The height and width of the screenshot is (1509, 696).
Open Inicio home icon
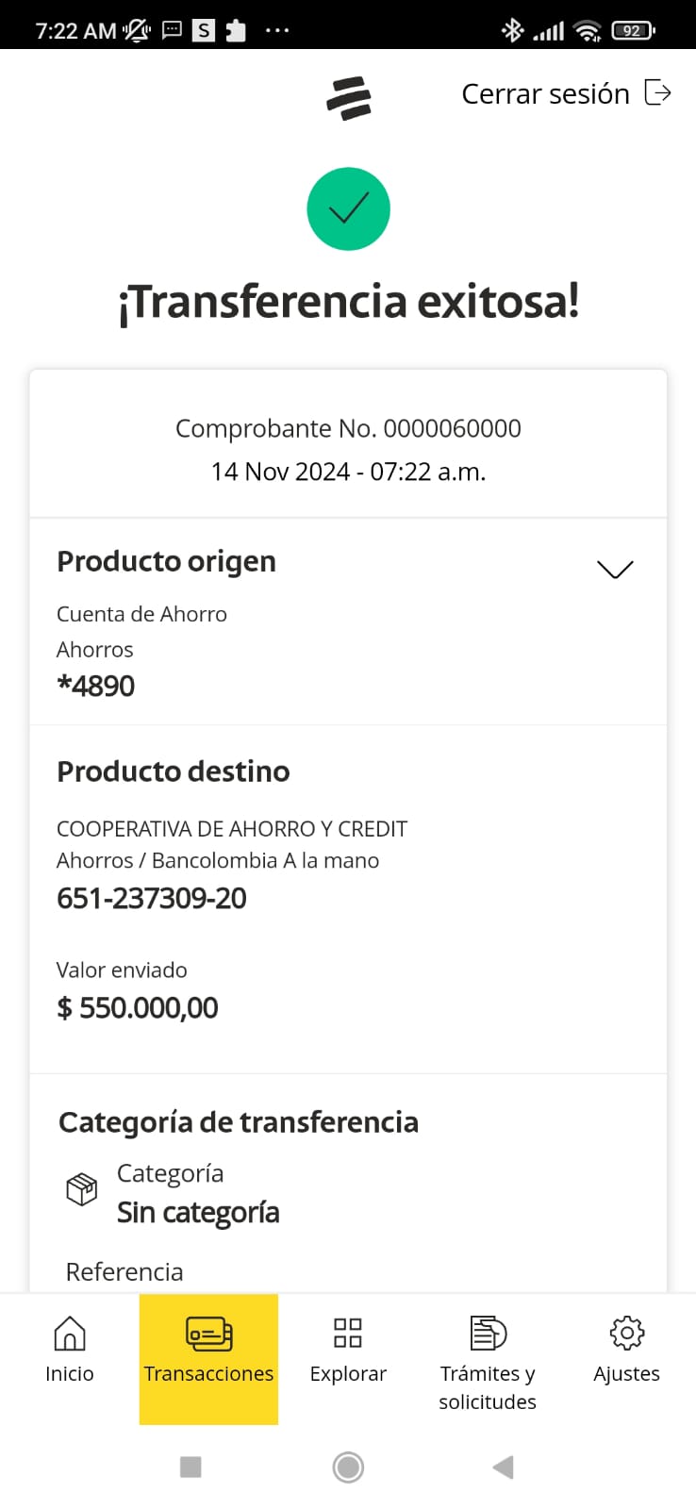coord(70,1334)
